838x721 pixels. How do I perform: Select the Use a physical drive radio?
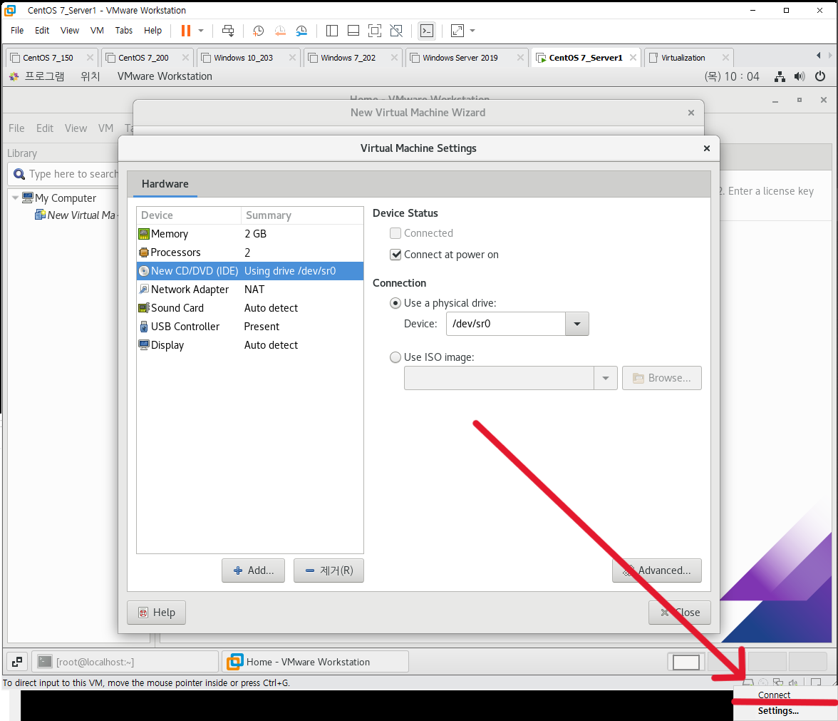coord(395,303)
